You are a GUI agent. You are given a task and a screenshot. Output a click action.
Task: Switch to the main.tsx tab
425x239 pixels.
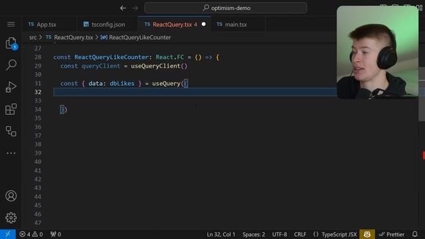click(232, 25)
